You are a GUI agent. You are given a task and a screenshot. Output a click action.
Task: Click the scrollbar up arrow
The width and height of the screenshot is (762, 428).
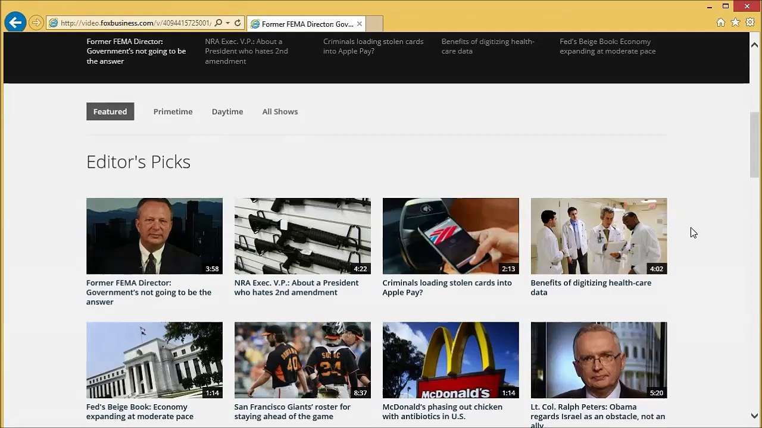pyautogui.click(x=754, y=45)
